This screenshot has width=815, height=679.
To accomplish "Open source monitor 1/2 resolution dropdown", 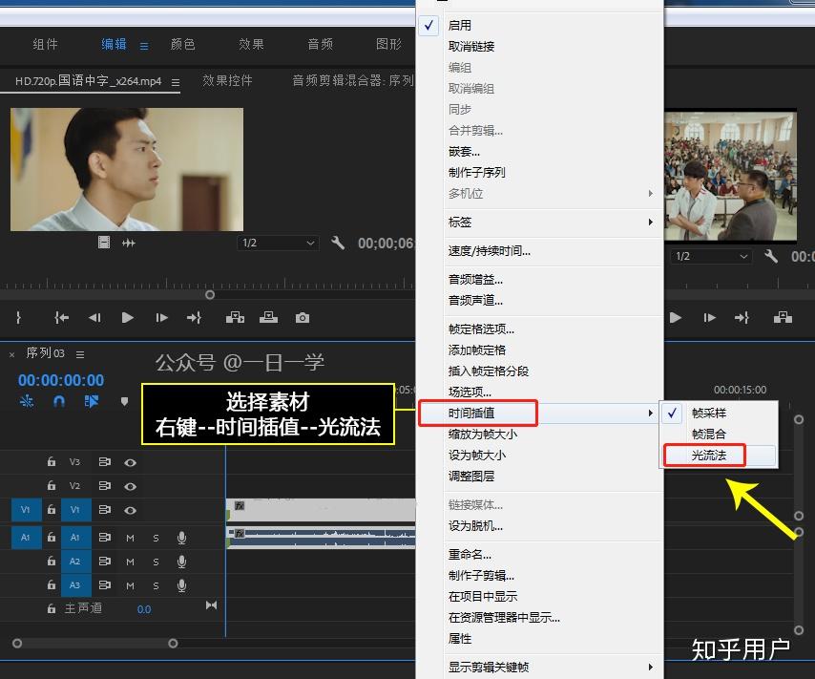I will [x=278, y=243].
